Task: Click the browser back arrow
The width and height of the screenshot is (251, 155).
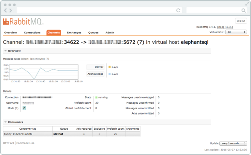Action: [x=6, y=10]
